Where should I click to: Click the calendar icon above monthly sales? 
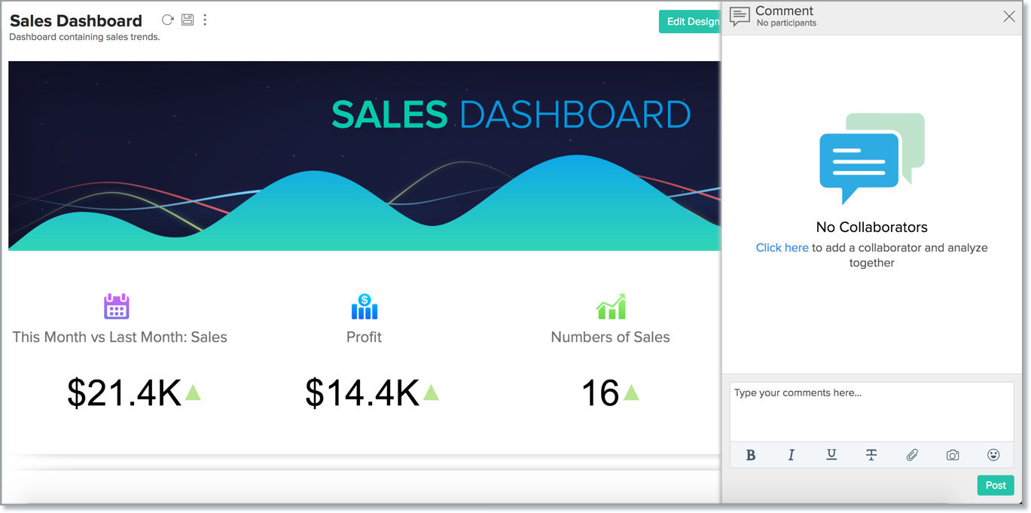coord(117,307)
